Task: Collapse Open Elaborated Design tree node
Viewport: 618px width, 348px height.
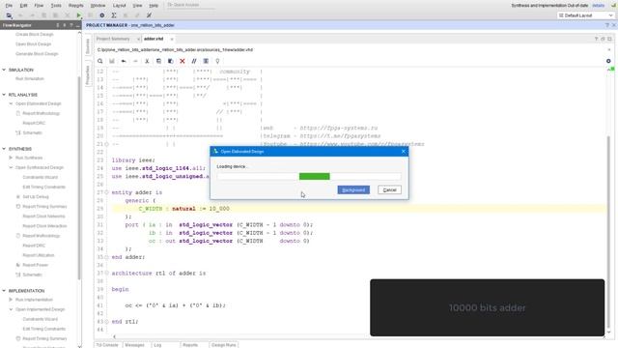Action: click(x=11, y=103)
